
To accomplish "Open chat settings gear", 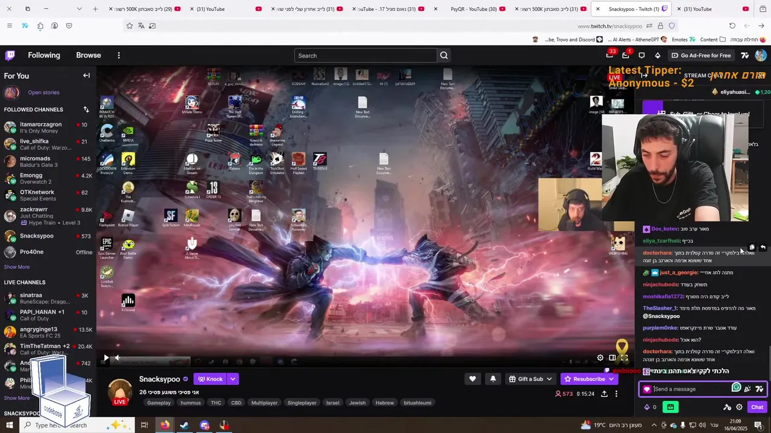I will pyautogui.click(x=739, y=407).
